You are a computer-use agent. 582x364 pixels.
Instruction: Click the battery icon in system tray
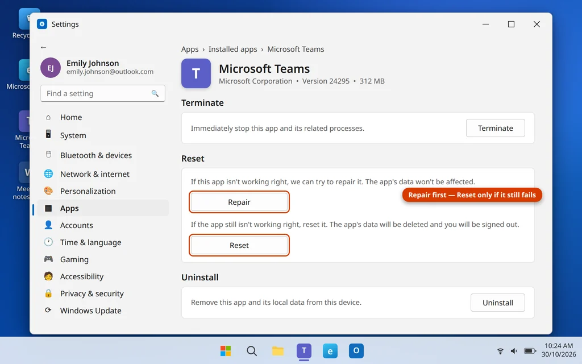click(x=530, y=350)
